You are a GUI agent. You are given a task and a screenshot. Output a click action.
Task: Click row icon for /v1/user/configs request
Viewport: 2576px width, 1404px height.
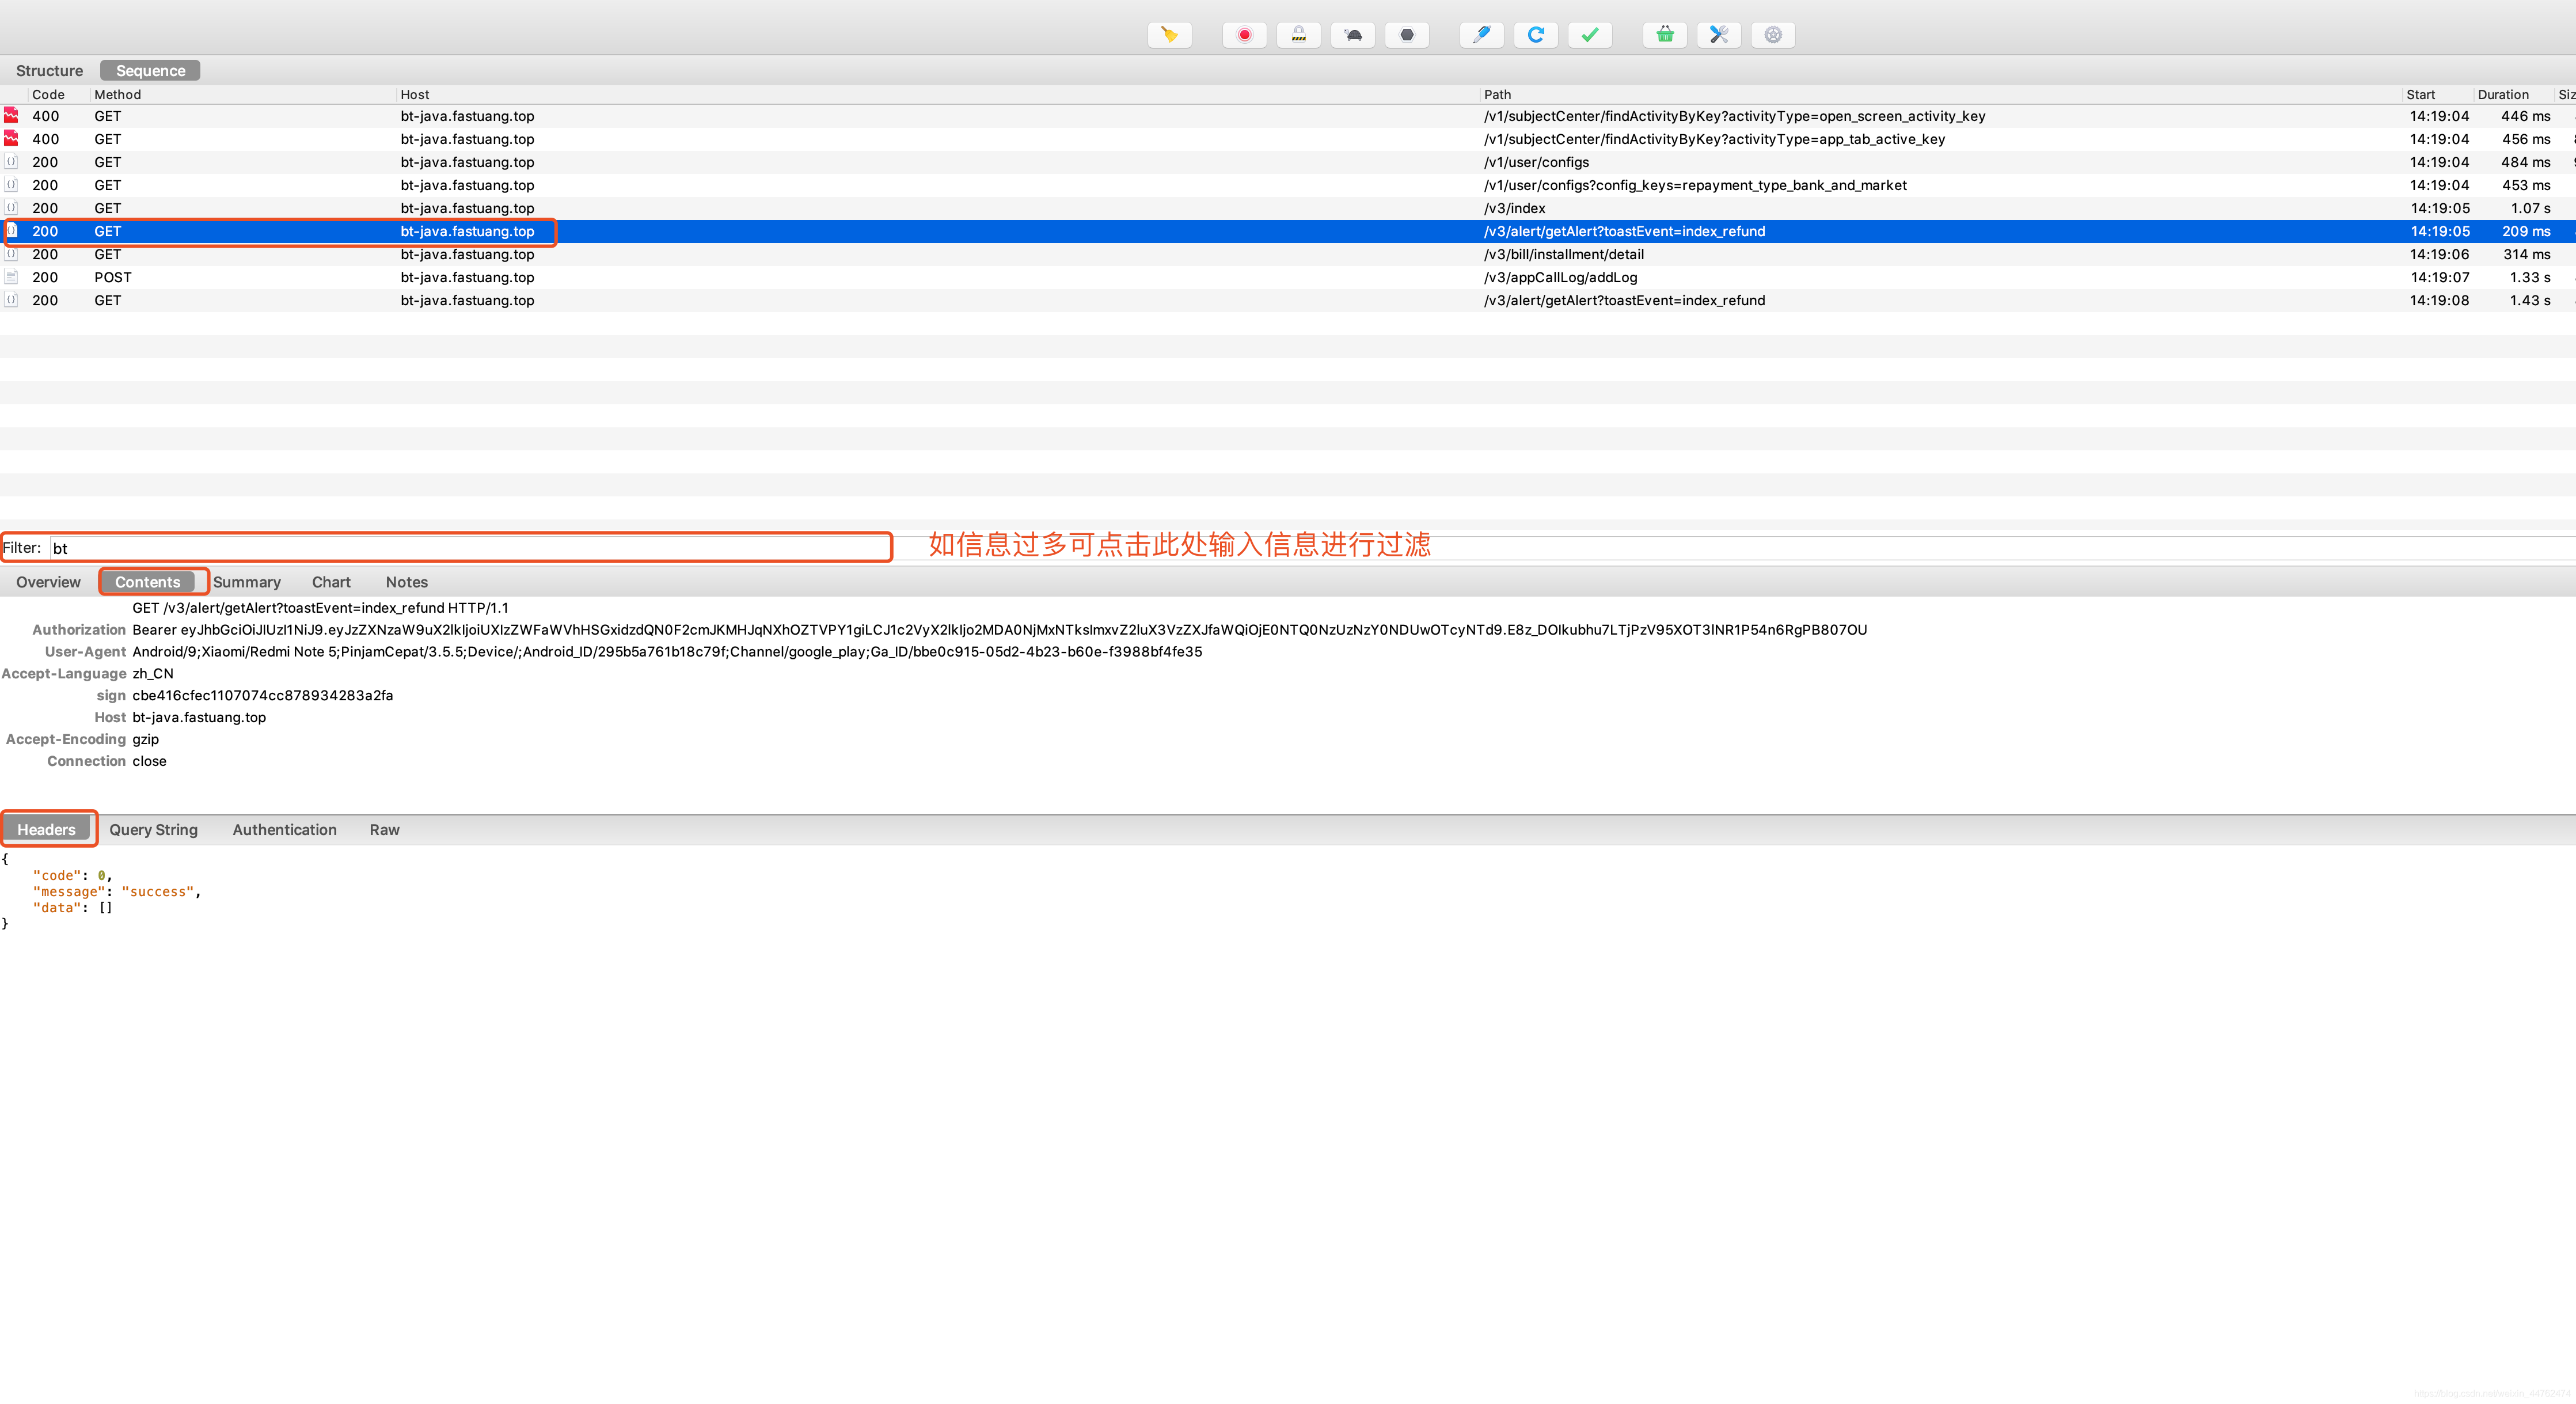click(x=11, y=162)
